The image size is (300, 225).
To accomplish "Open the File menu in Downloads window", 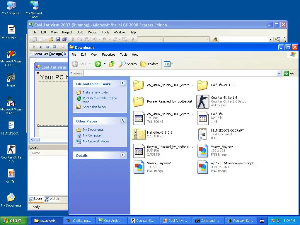I will (74, 54).
